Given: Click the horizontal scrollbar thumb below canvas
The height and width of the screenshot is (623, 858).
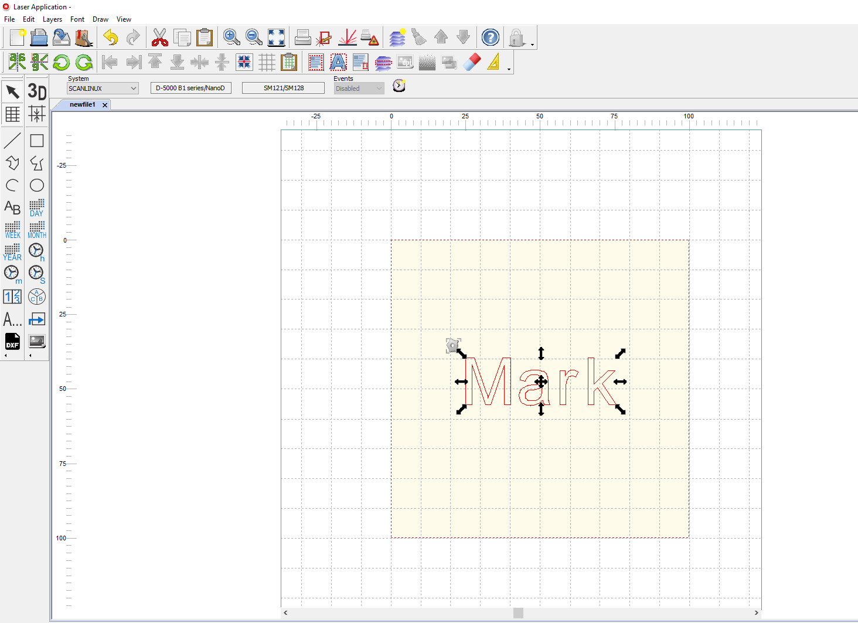Looking at the screenshot, I should click(x=518, y=612).
